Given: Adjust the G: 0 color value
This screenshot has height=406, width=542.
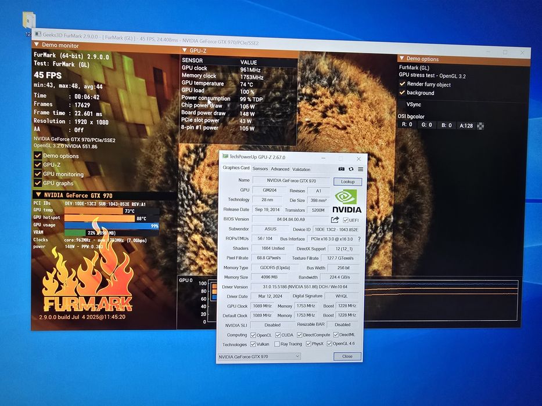Looking at the screenshot, I should point(426,125).
